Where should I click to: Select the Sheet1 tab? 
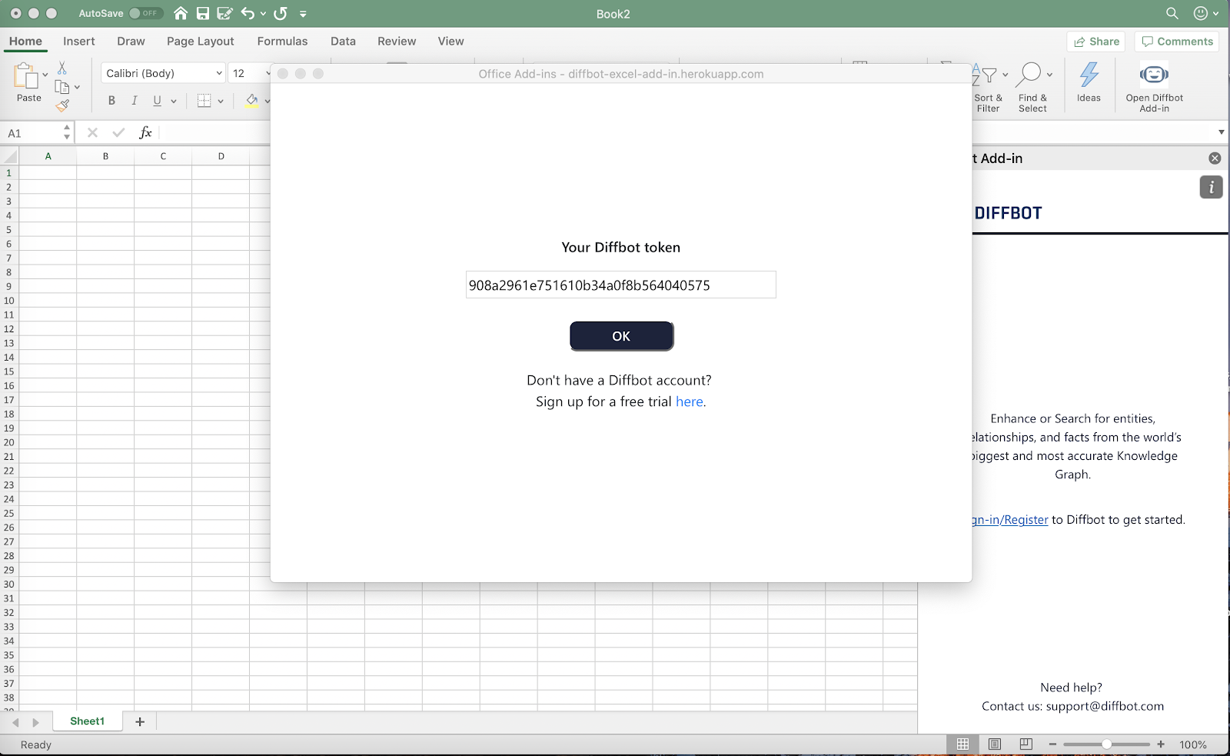pos(87,721)
